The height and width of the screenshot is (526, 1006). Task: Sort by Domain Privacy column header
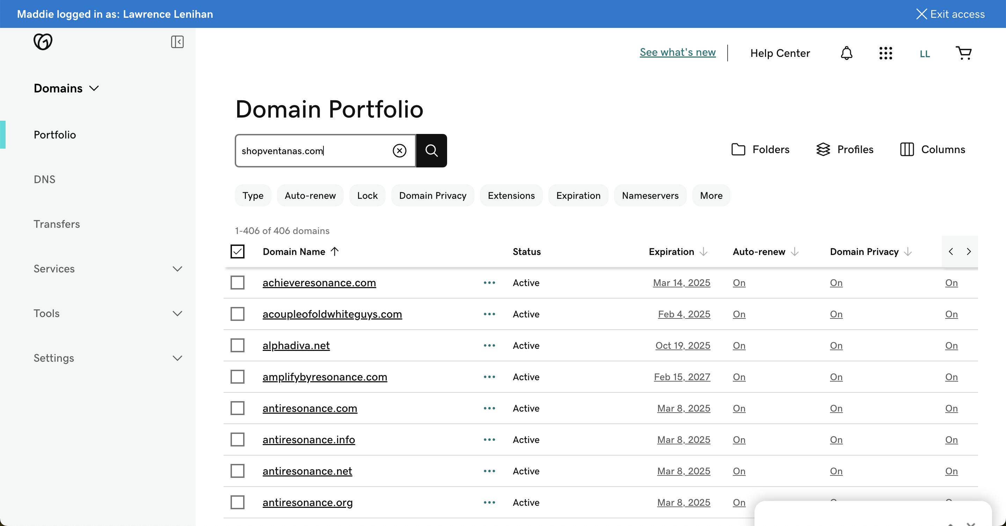[x=870, y=251]
